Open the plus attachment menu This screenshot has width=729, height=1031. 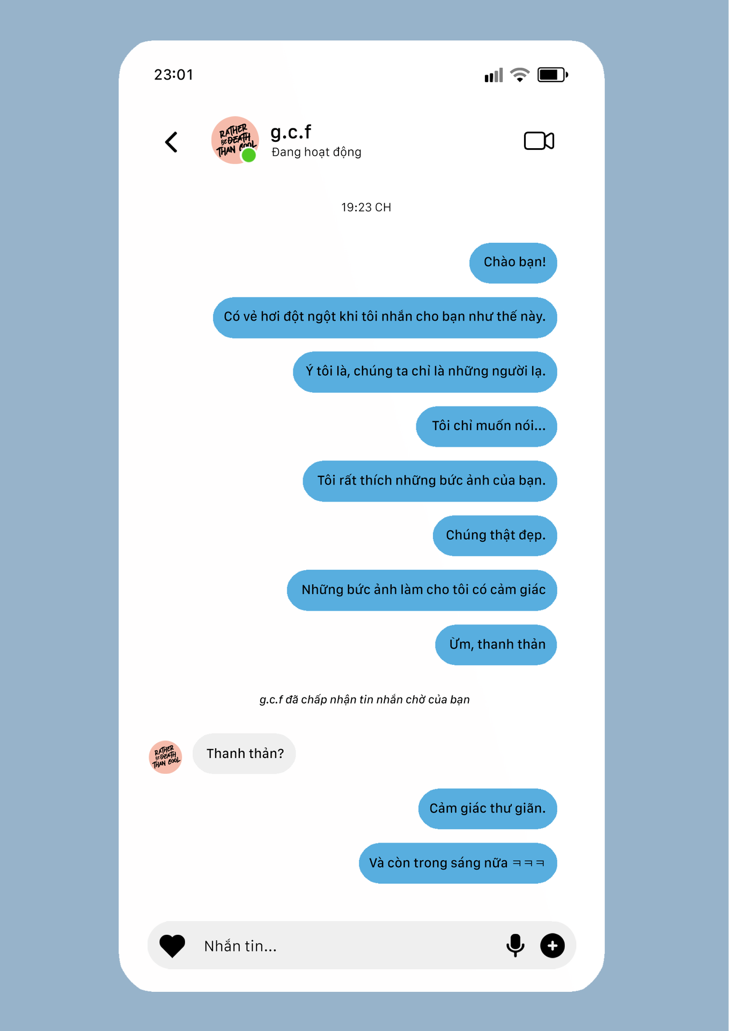point(553,946)
